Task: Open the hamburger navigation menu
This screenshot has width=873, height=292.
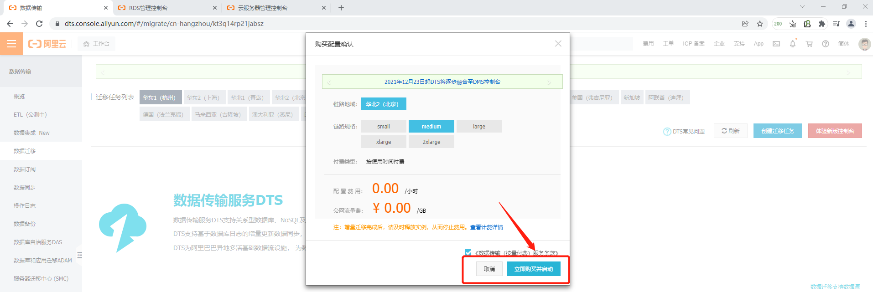Action: point(11,44)
